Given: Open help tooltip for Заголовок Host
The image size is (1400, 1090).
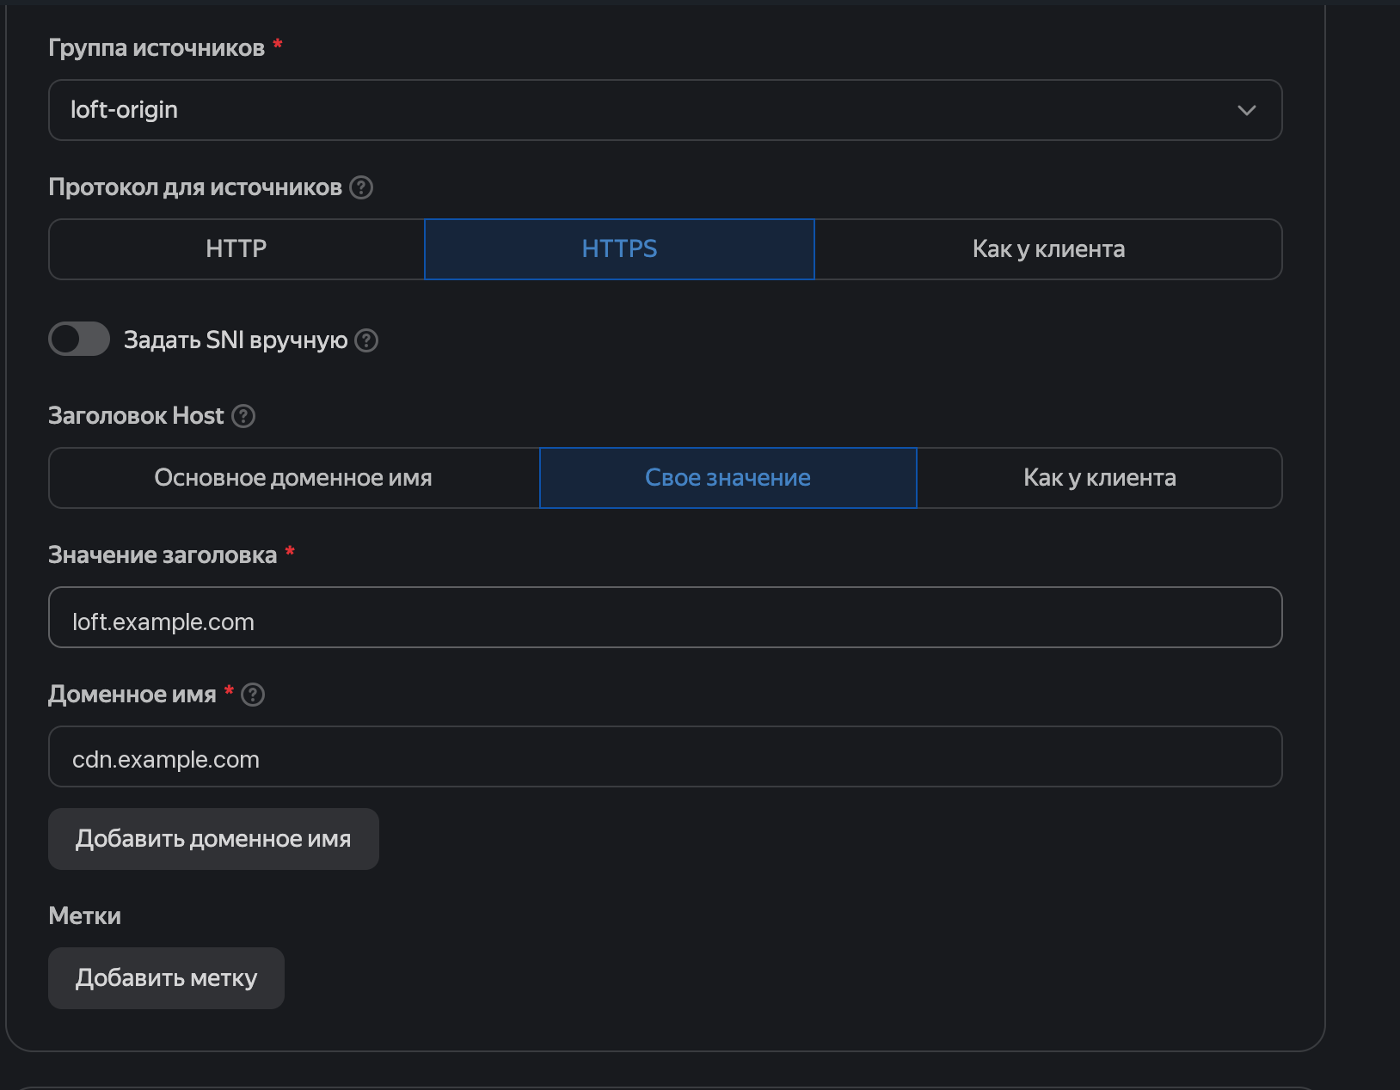Looking at the screenshot, I should coord(243,416).
